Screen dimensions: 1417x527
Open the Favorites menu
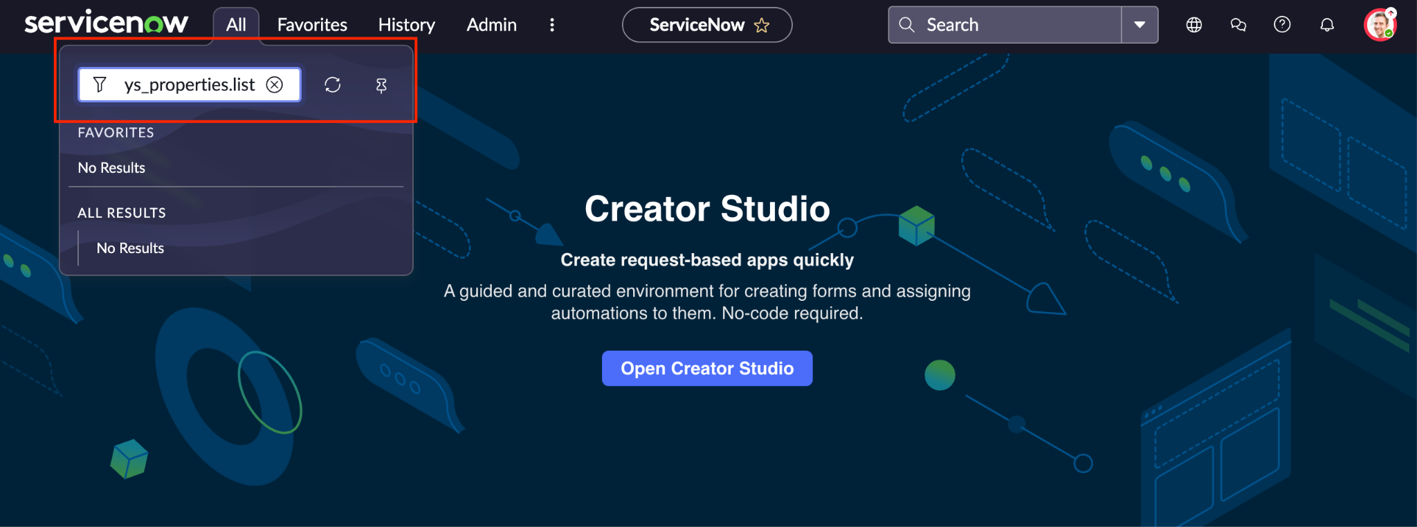point(312,25)
